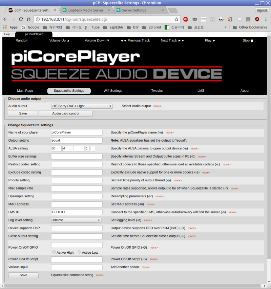Save the Squeezelite settings at bottom
The height and width of the screenshot is (289, 271).
point(23,275)
